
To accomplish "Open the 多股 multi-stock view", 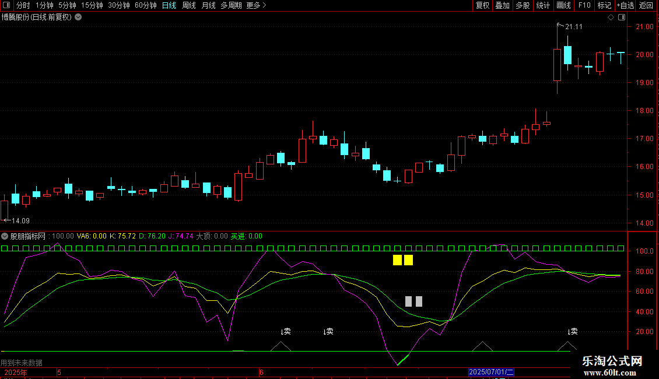I will pos(523,5).
